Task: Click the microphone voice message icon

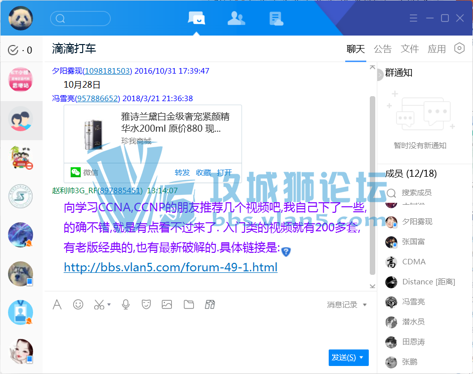Action: pyautogui.click(x=126, y=304)
